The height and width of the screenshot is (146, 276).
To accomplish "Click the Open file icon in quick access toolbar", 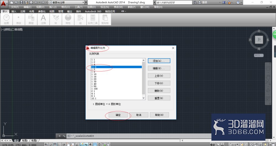I will pyautogui.click(x=16, y=2).
